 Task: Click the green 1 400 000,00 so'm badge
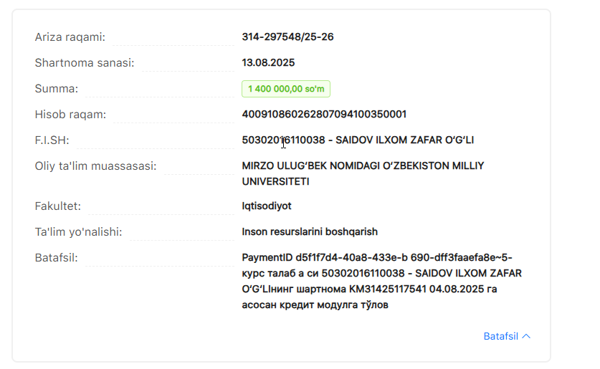[x=286, y=89]
